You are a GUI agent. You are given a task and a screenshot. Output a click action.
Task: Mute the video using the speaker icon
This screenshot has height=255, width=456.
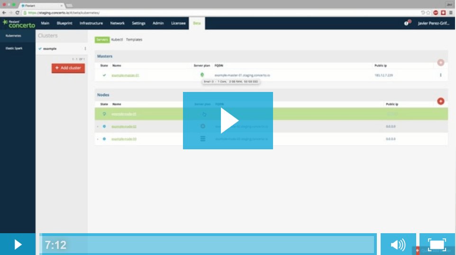tap(398, 244)
